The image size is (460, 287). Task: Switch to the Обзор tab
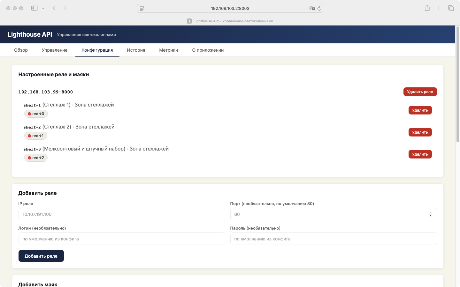click(x=21, y=50)
